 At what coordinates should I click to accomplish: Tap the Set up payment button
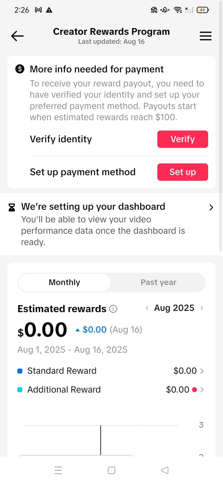(183, 172)
